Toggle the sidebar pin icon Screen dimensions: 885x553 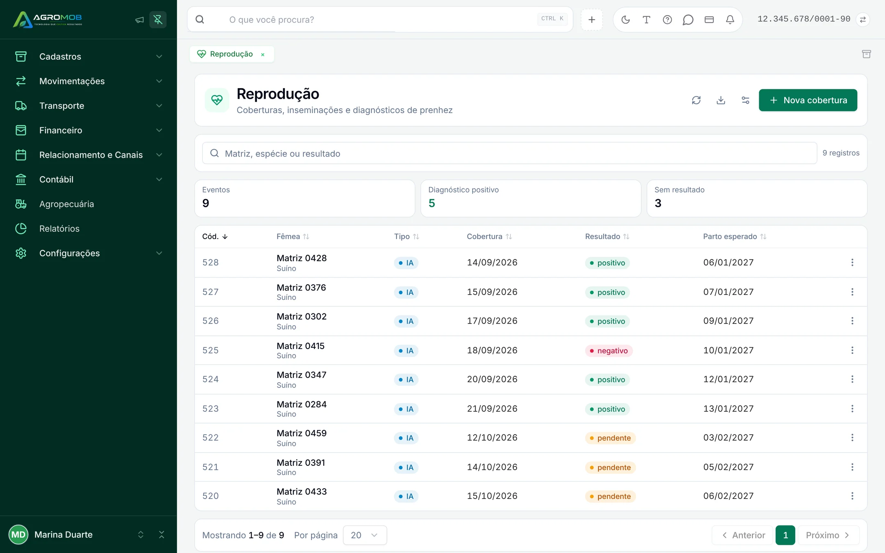coord(158,20)
